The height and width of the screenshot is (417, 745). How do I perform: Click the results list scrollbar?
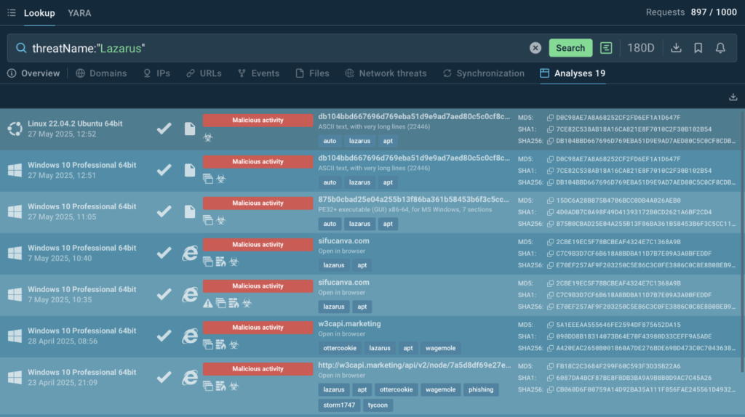[x=742, y=242]
